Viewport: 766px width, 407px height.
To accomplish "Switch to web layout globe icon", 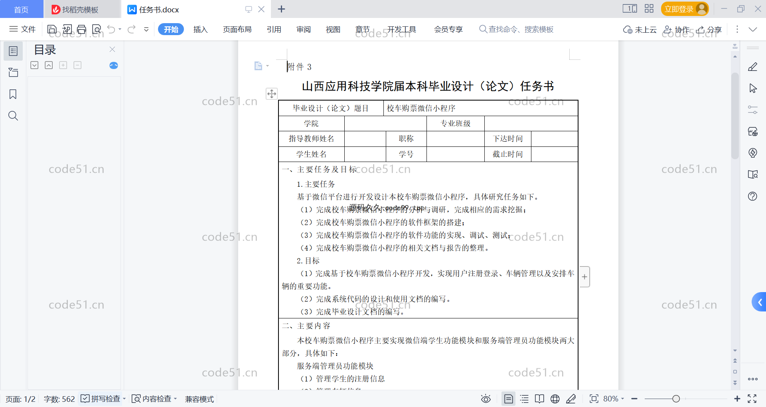I will click(x=555, y=399).
